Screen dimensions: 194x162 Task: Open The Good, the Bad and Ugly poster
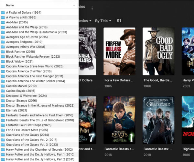[x=158, y=51]
